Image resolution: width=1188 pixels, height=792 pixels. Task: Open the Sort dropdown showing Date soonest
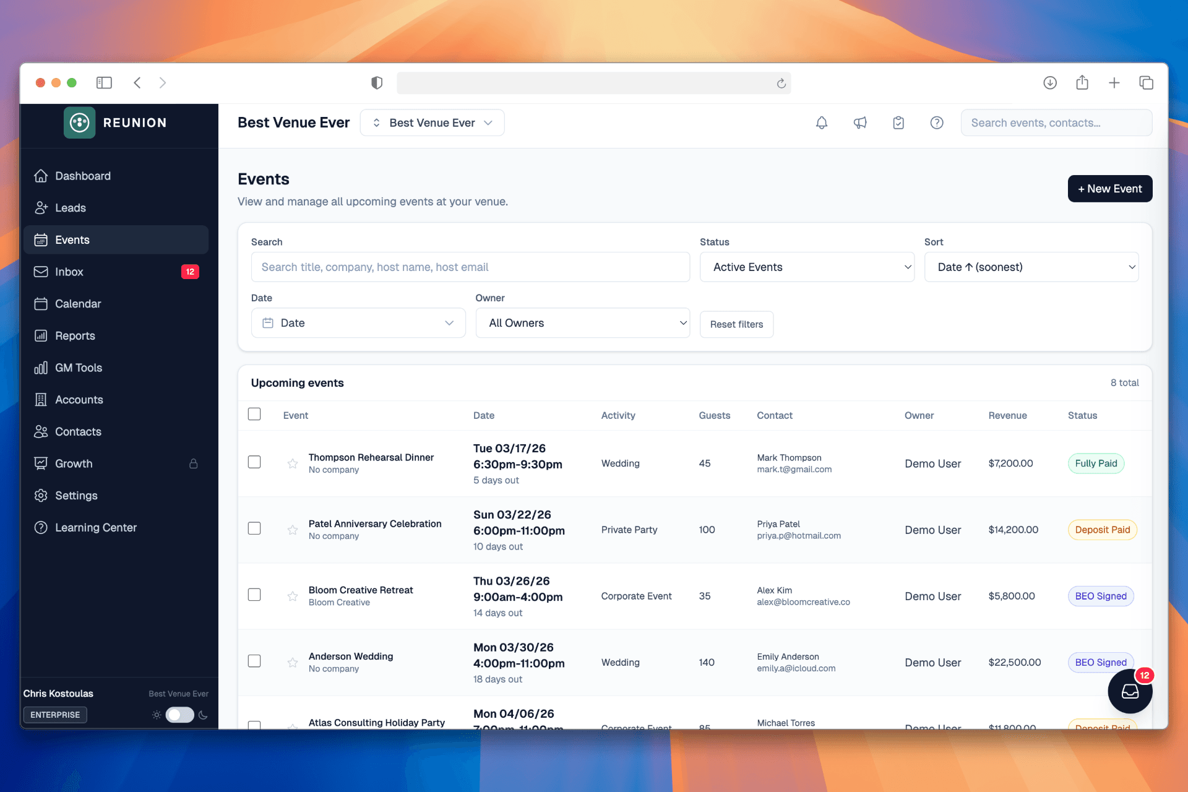(x=1031, y=267)
